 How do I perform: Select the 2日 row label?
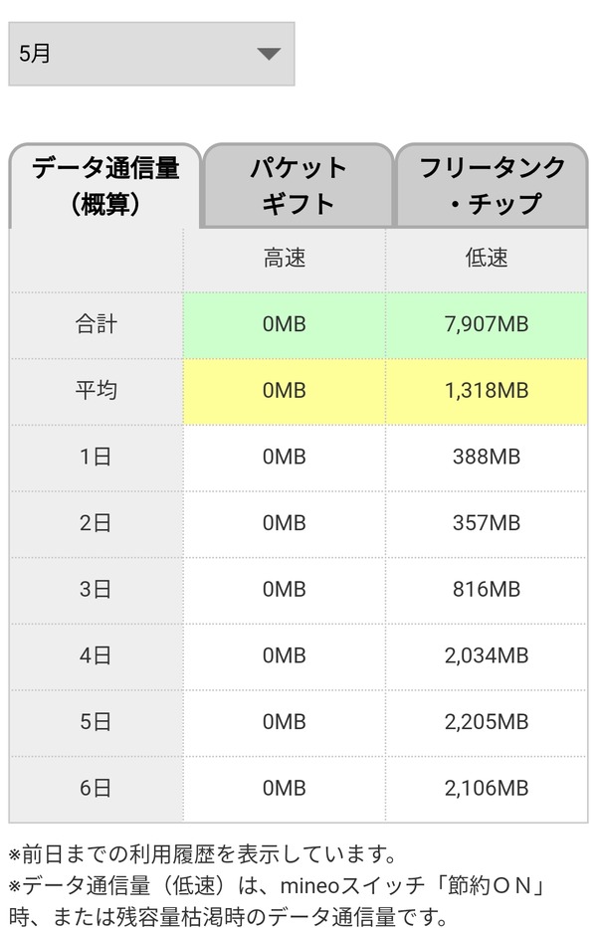(x=96, y=523)
